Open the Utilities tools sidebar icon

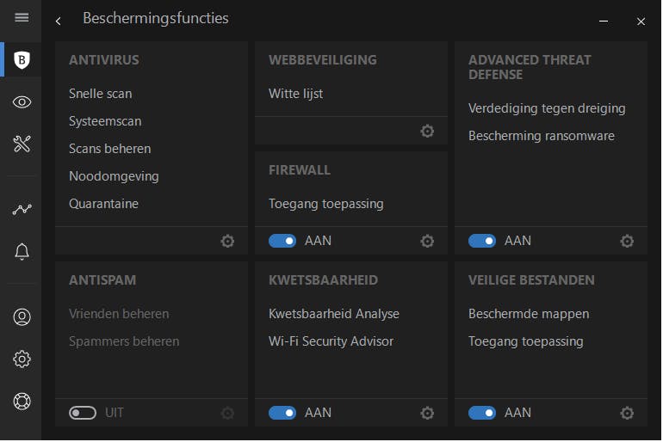[x=22, y=144]
